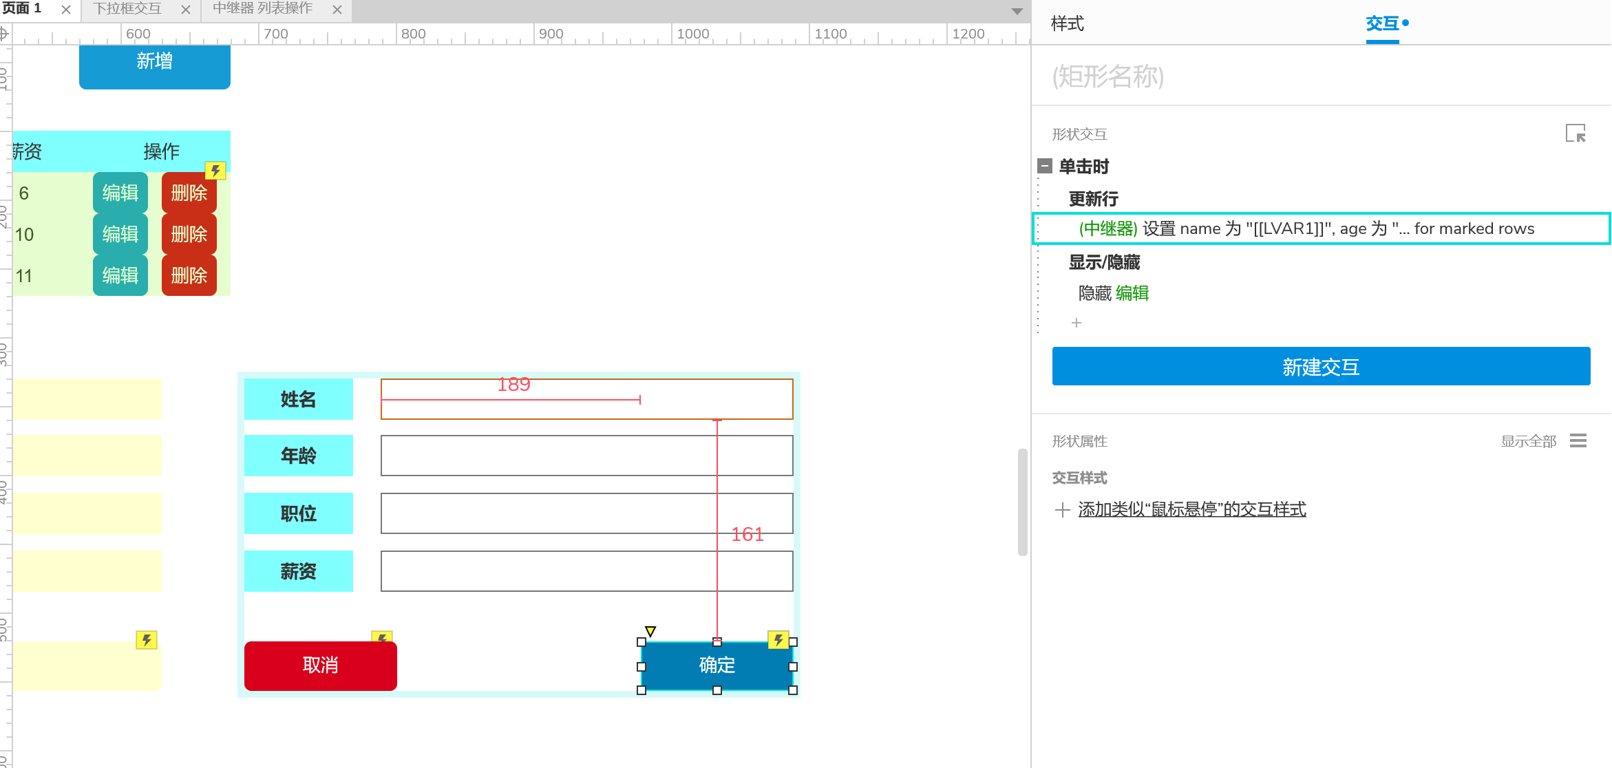Screen dimensions: 1612x768
Task: Click the lightning icon on repeater header
Action: [215, 170]
